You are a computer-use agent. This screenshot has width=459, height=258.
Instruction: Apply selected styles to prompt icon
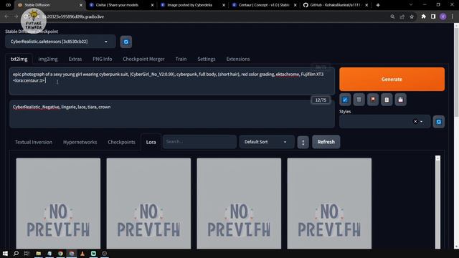[387, 100]
